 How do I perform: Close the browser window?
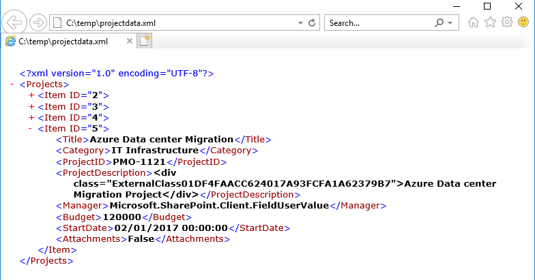point(519,6)
